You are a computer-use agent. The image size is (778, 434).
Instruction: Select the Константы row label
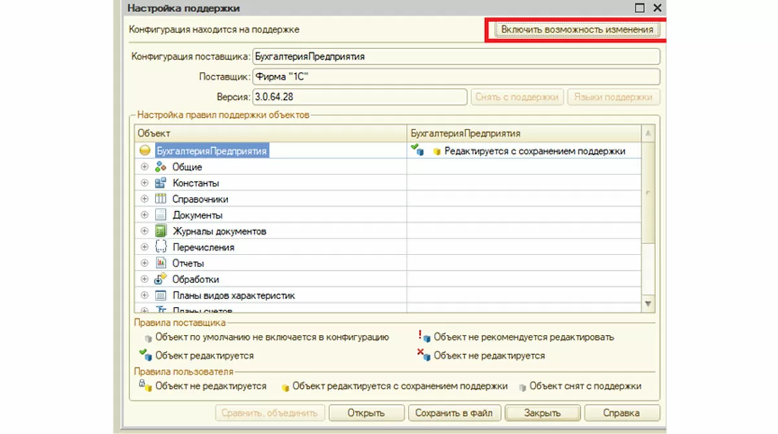[x=196, y=183]
